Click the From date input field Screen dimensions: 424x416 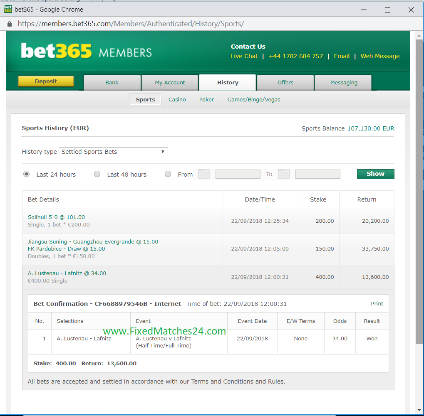tap(238, 174)
